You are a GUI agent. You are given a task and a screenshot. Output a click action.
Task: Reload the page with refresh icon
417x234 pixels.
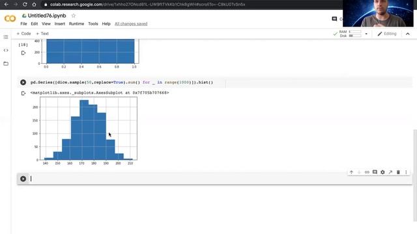tap(25, 5)
